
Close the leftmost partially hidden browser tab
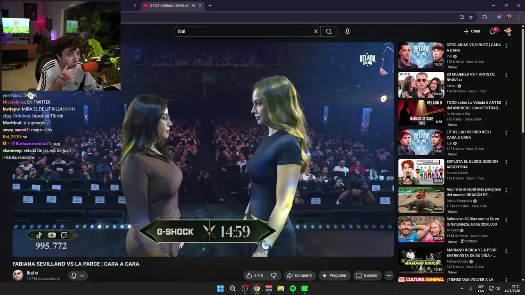tap(135, 6)
